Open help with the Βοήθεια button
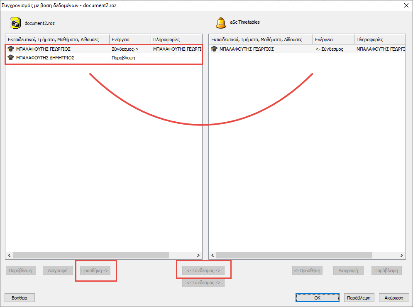This screenshot has width=413, height=307. [x=20, y=298]
